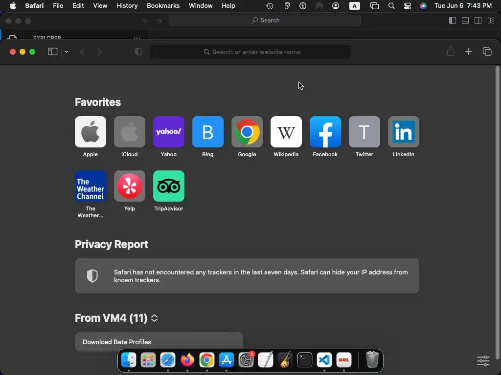Click the Safari address search field
Image resolution: width=501 pixels, height=375 pixels.
(x=250, y=52)
